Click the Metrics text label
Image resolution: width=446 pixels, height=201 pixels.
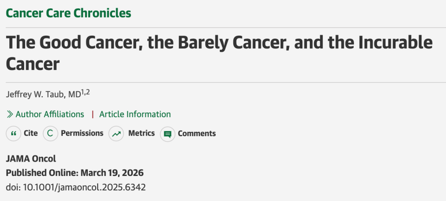click(x=141, y=133)
